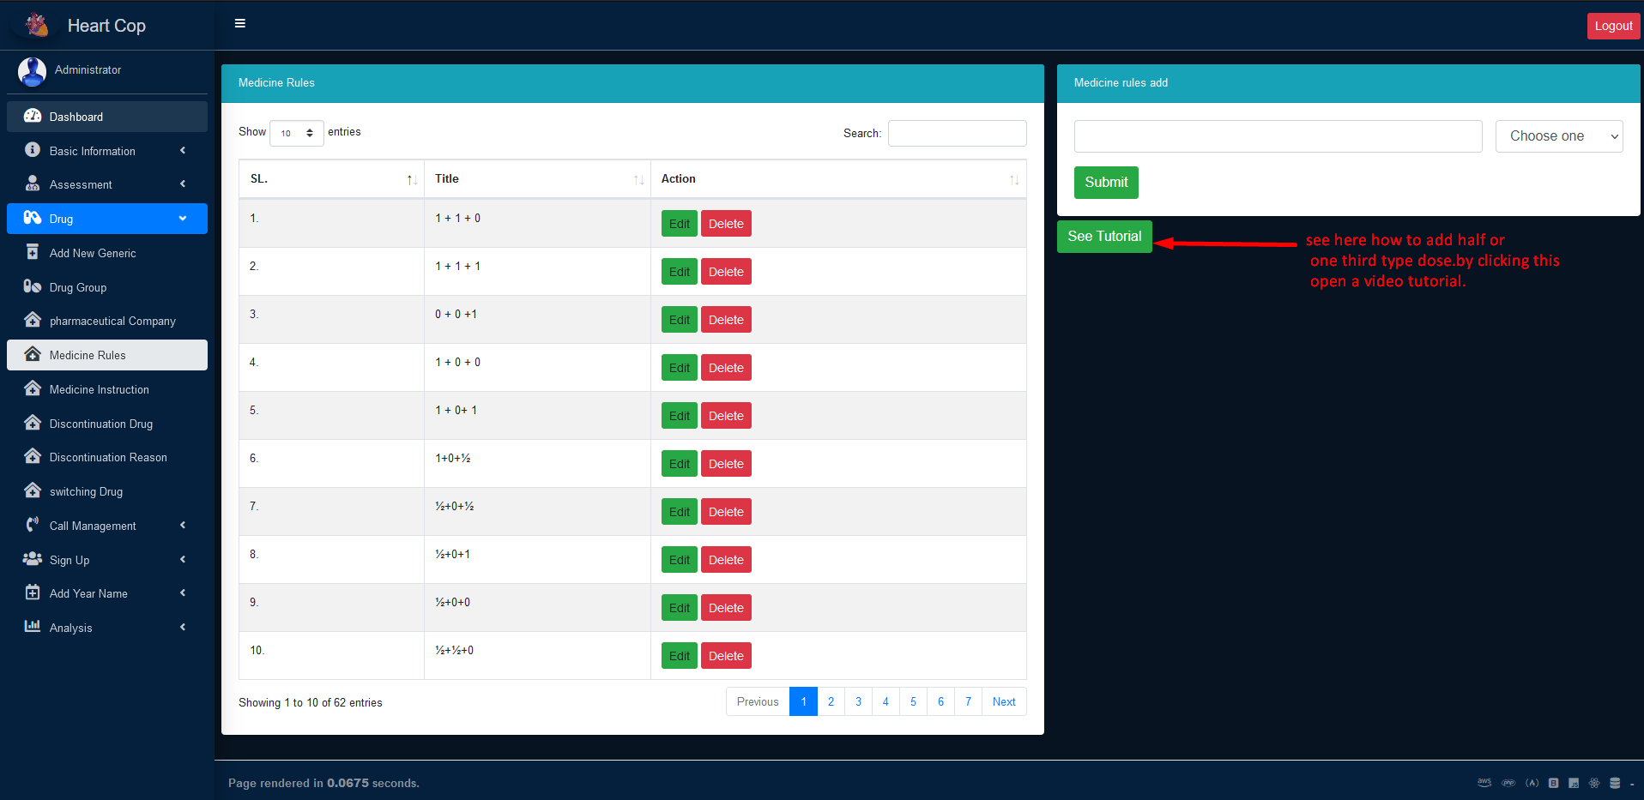Sort table by the SL. column arrows

click(x=412, y=179)
